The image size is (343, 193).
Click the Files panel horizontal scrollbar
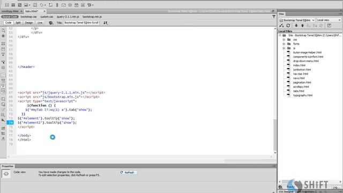[x=310, y=182]
